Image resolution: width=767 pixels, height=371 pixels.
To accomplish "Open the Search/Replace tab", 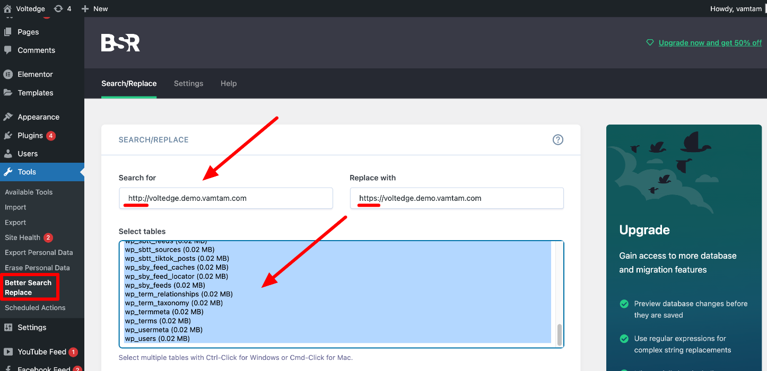I will click(x=129, y=84).
